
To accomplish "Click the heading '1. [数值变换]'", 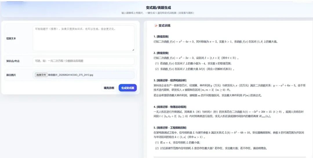I will pos(161,36).
